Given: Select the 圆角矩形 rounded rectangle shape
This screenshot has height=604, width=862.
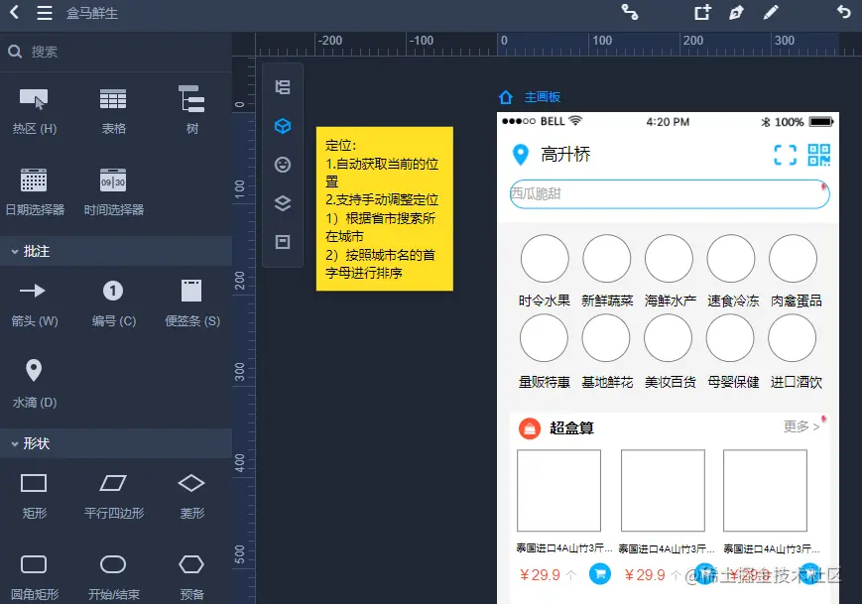Looking at the screenshot, I should point(34,576).
